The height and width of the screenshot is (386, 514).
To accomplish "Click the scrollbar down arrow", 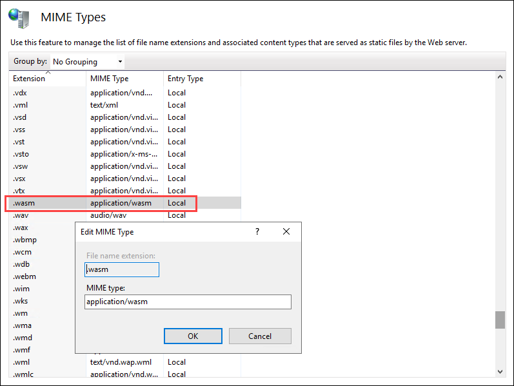I will click(x=500, y=371).
